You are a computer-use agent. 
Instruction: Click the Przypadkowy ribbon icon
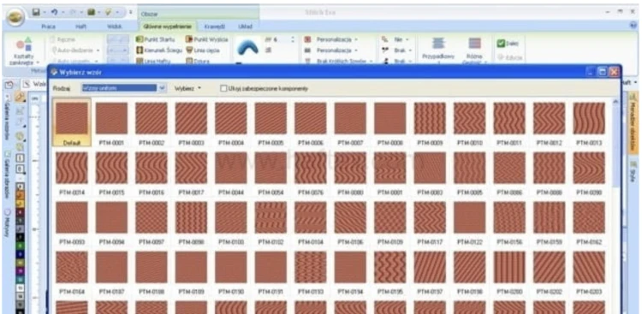(x=438, y=43)
